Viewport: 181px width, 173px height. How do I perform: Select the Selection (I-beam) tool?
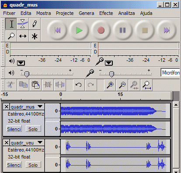point(11,24)
